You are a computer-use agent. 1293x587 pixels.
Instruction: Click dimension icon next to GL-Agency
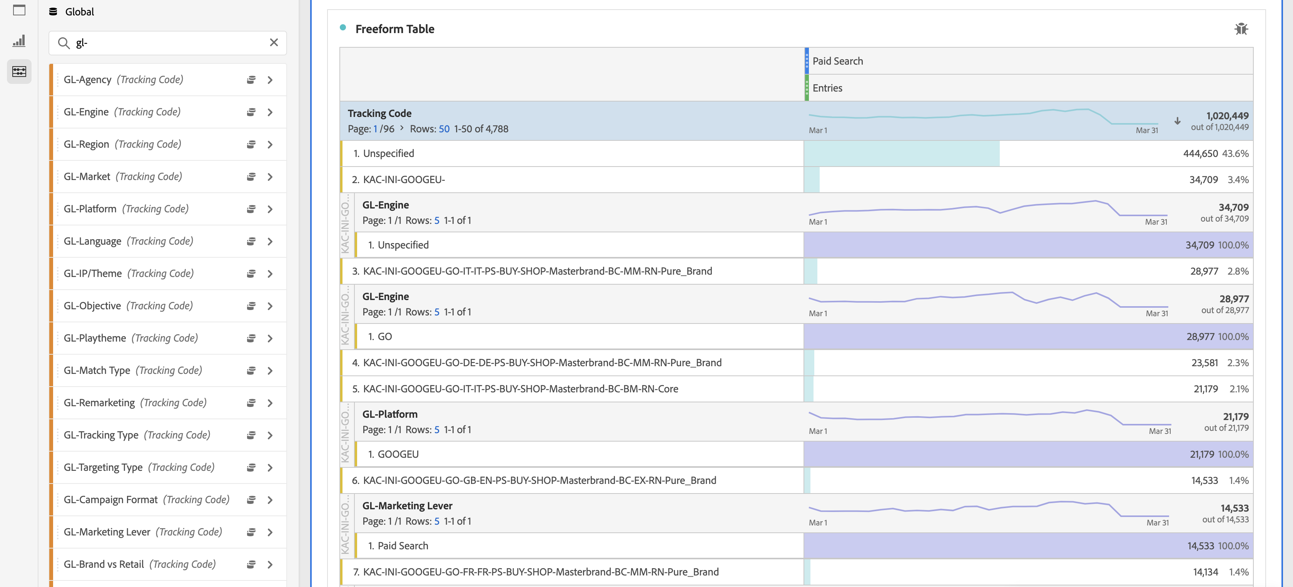click(251, 80)
